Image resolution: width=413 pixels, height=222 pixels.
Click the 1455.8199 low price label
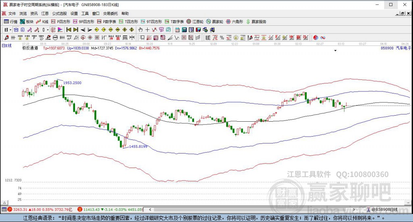[138, 146]
